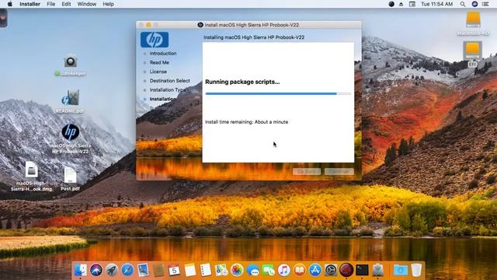497x280 pixels.
Task: Click the installation progress bar
Action: click(278, 93)
